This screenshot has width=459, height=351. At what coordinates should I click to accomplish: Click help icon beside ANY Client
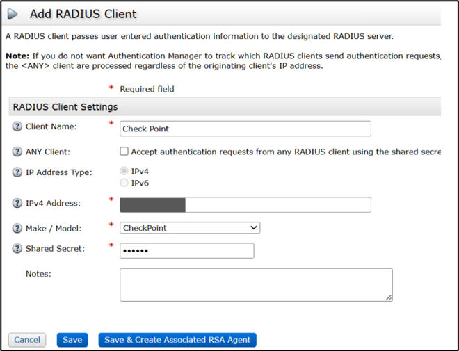coord(17,152)
